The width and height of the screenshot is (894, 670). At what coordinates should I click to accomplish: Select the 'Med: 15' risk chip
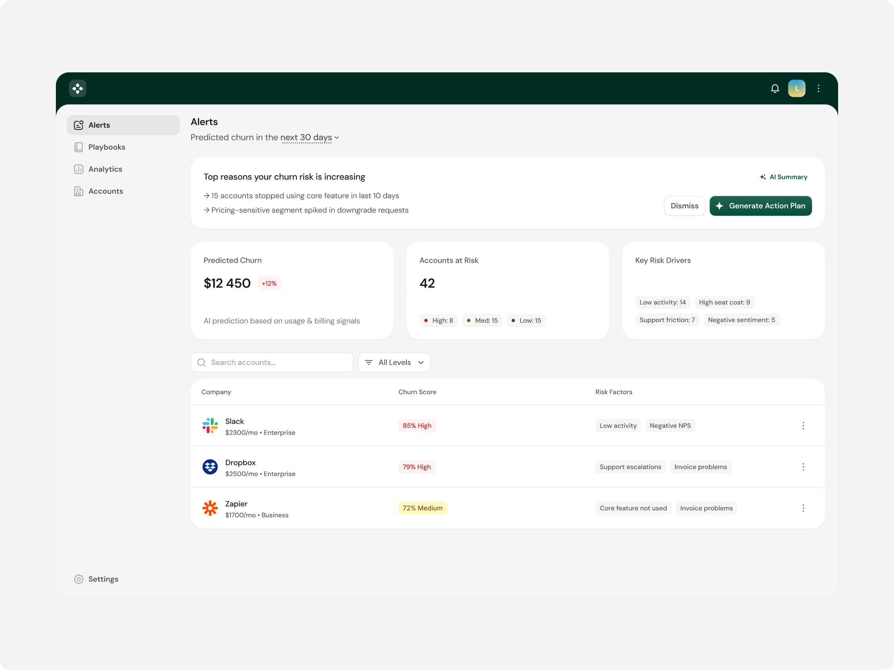click(x=482, y=320)
